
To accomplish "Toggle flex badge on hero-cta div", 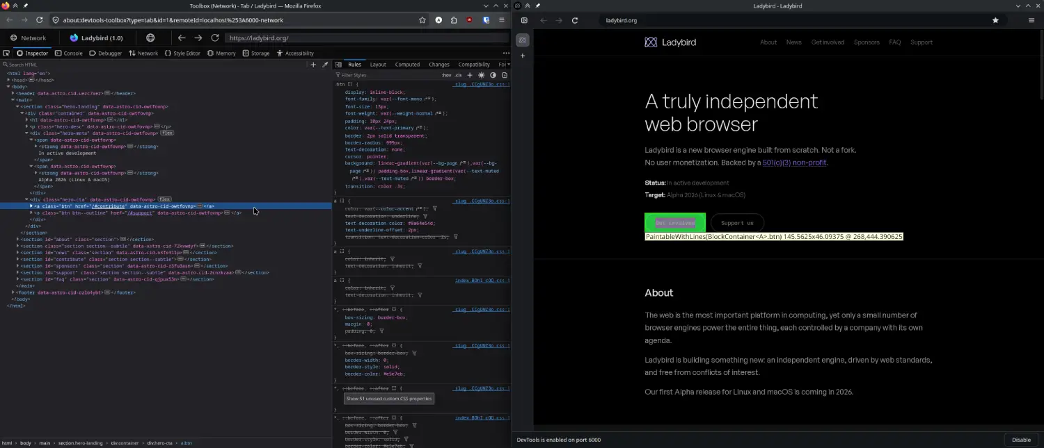I will coord(164,199).
